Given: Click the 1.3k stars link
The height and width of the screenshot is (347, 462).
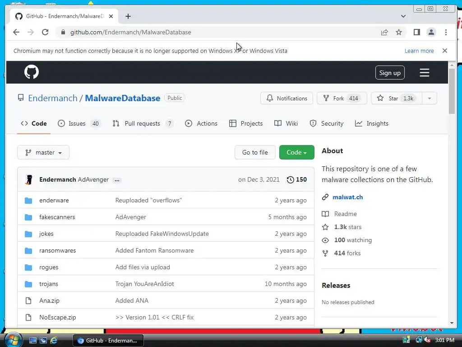Looking at the screenshot, I should [x=348, y=227].
